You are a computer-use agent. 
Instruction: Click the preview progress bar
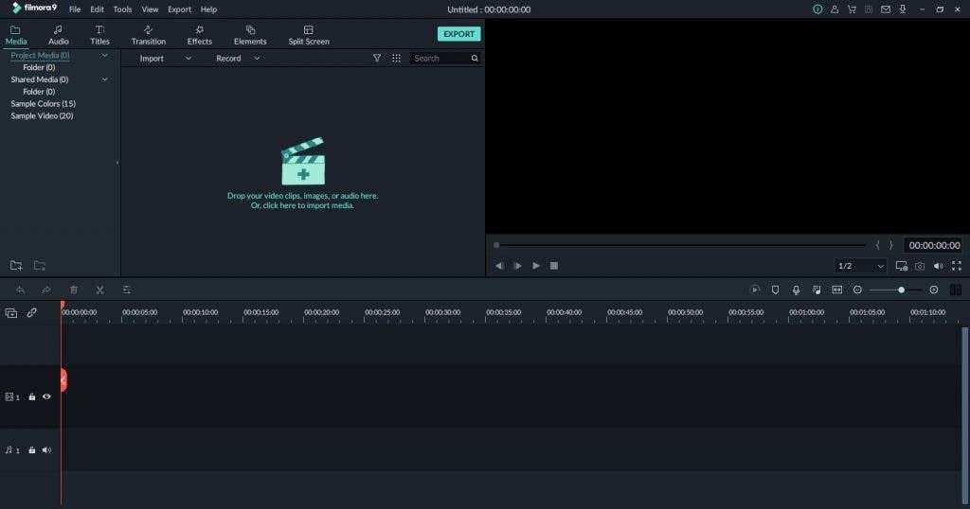click(680, 245)
